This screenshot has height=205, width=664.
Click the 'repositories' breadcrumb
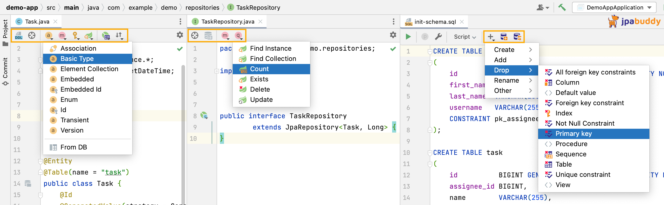tap(202, 7)
